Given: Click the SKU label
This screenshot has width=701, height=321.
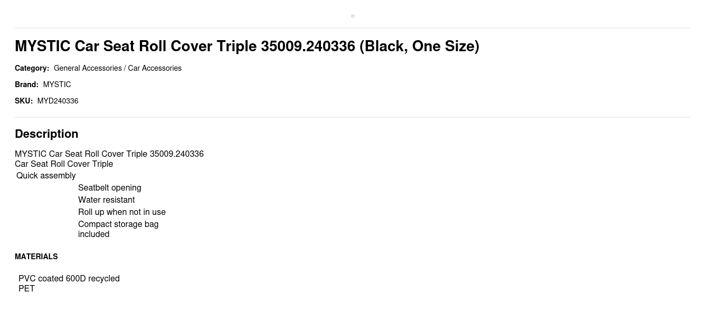Looking at the screenshot, I should pyautogui.click(x=23, y=101).
